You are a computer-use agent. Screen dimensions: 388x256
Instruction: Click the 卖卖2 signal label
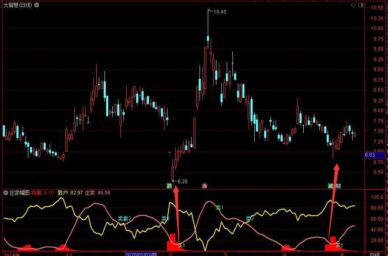[x=125, y=219]
